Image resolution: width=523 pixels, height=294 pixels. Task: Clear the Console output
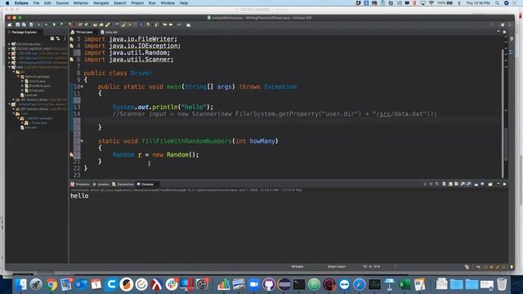[445, 184]
